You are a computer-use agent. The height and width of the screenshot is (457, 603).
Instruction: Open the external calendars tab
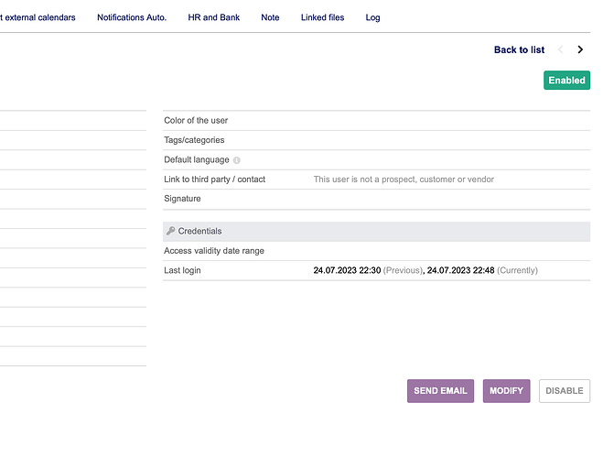[x=38, y=17]
